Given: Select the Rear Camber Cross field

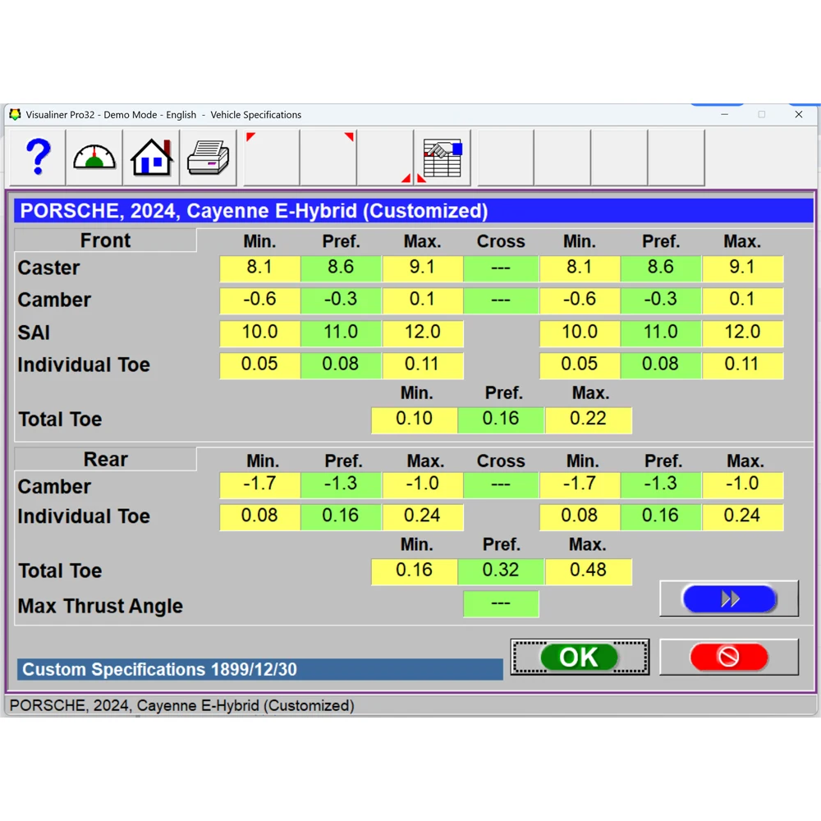Looking at the screenshot, I should [x=501, y=485].
